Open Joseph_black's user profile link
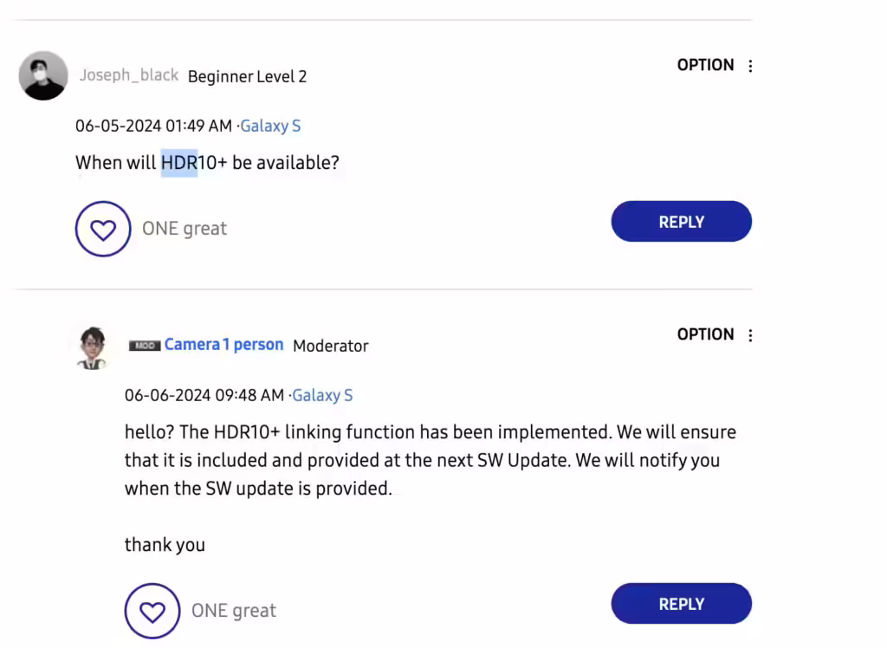This screenshot has width=887, height=648. coord(129,75)
